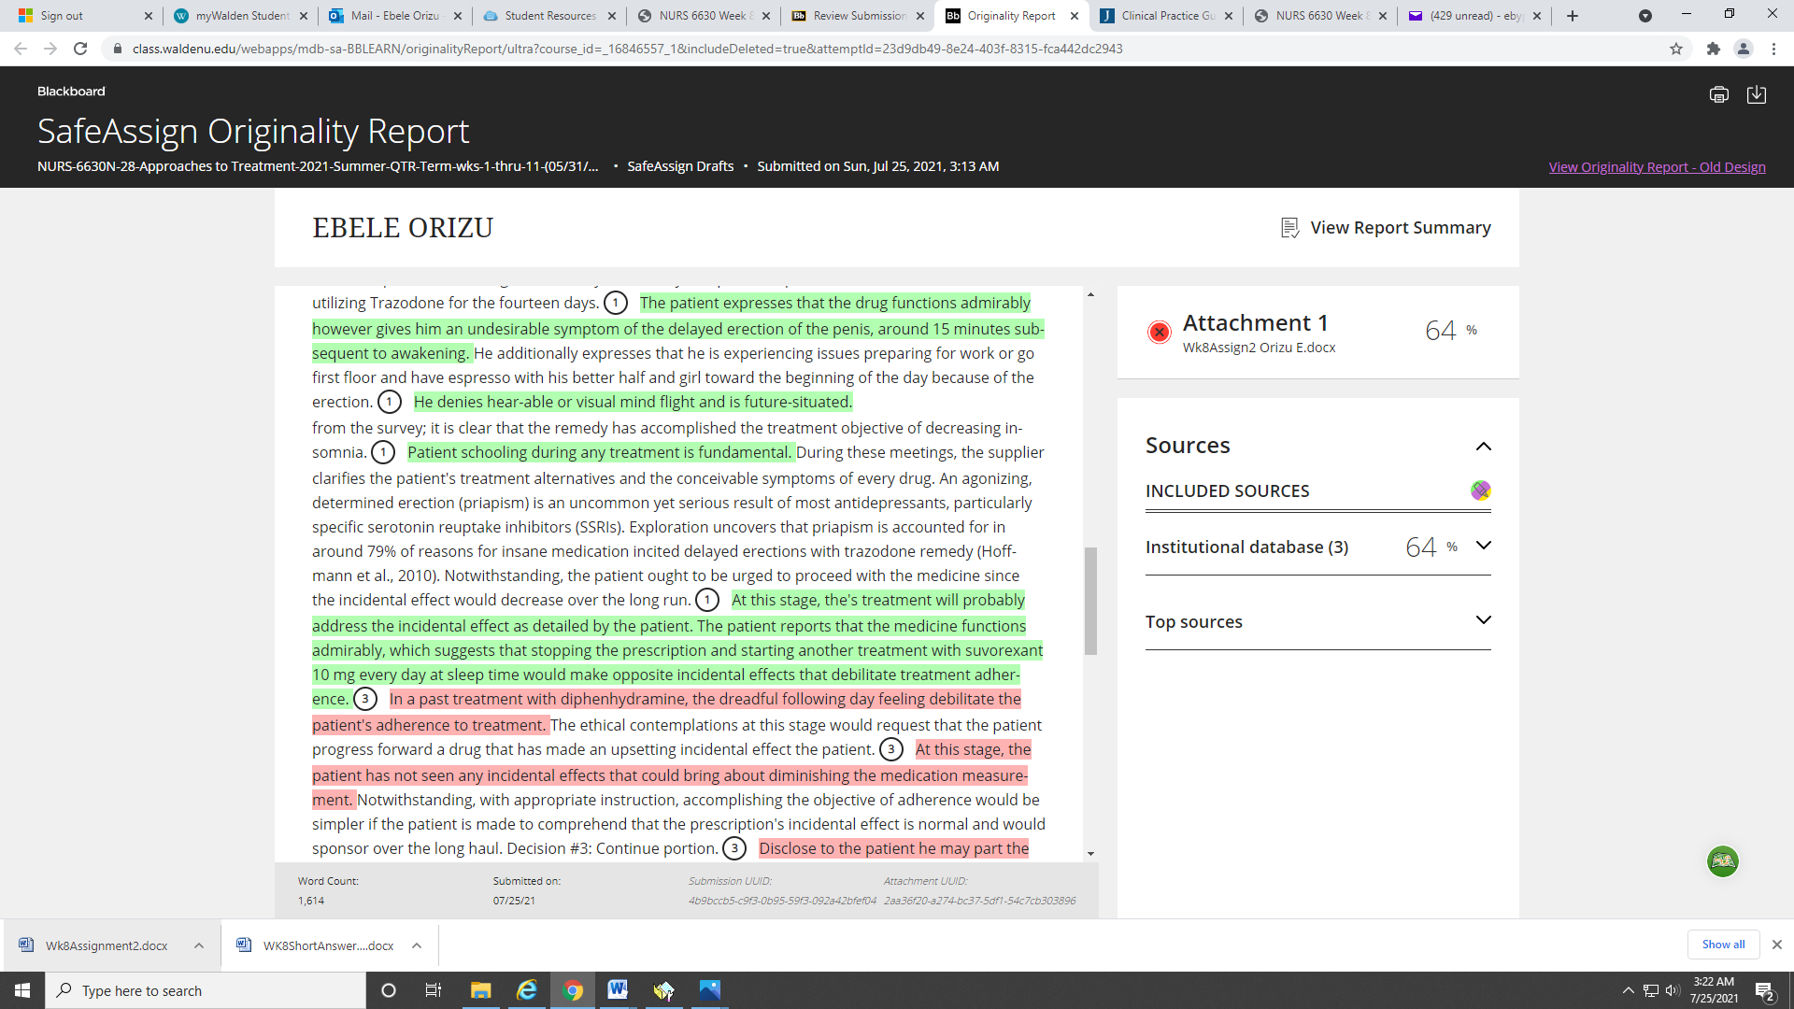Open Task View on the taskbar
The height and width of the screenshot is (1009, 1794).
[433, 990]
